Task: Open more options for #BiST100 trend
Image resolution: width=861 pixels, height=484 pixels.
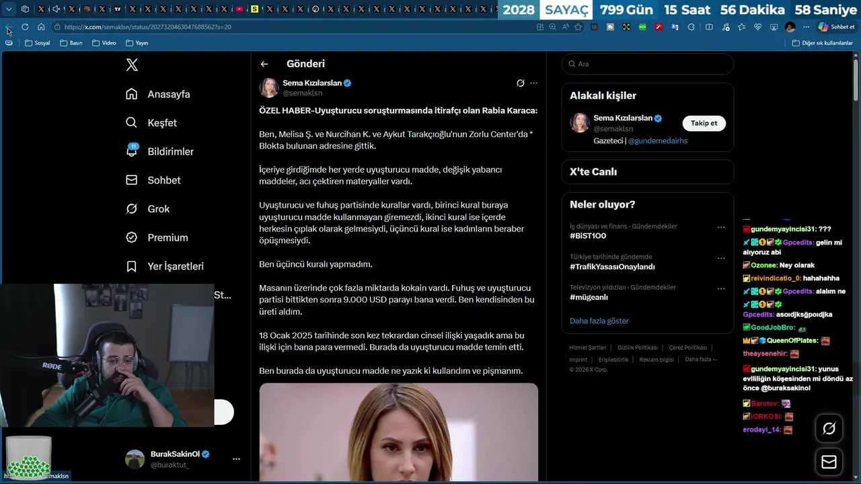Action: (x=721, y=227)
